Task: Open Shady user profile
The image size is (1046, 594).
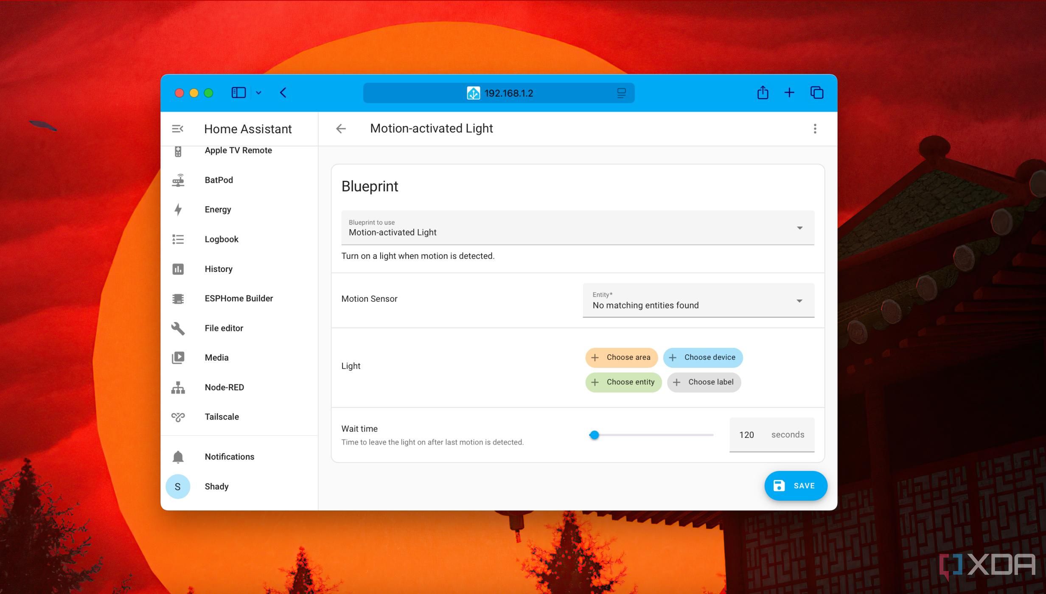Action: (x=216, y=486)
